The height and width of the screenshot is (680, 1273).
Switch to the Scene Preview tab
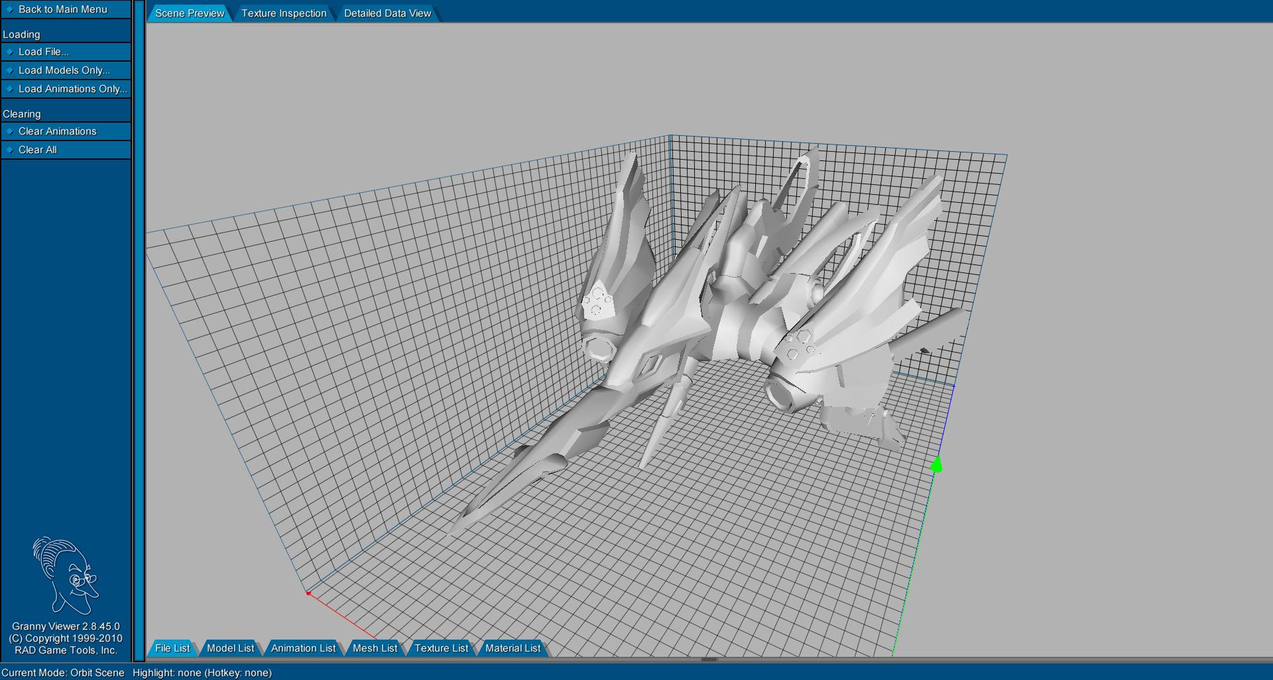[190, 13]
